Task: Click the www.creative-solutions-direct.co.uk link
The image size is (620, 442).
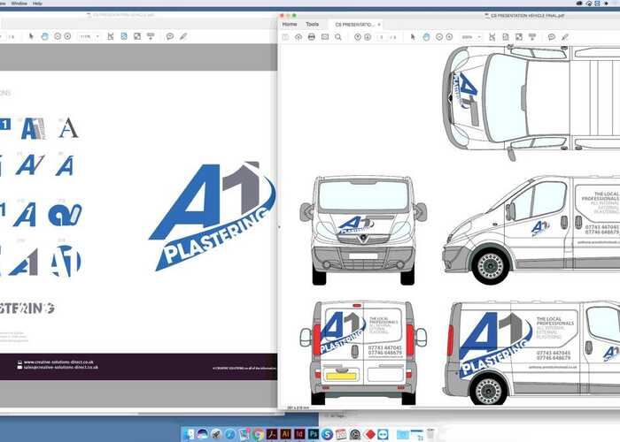Action: (x=60, y=362)
